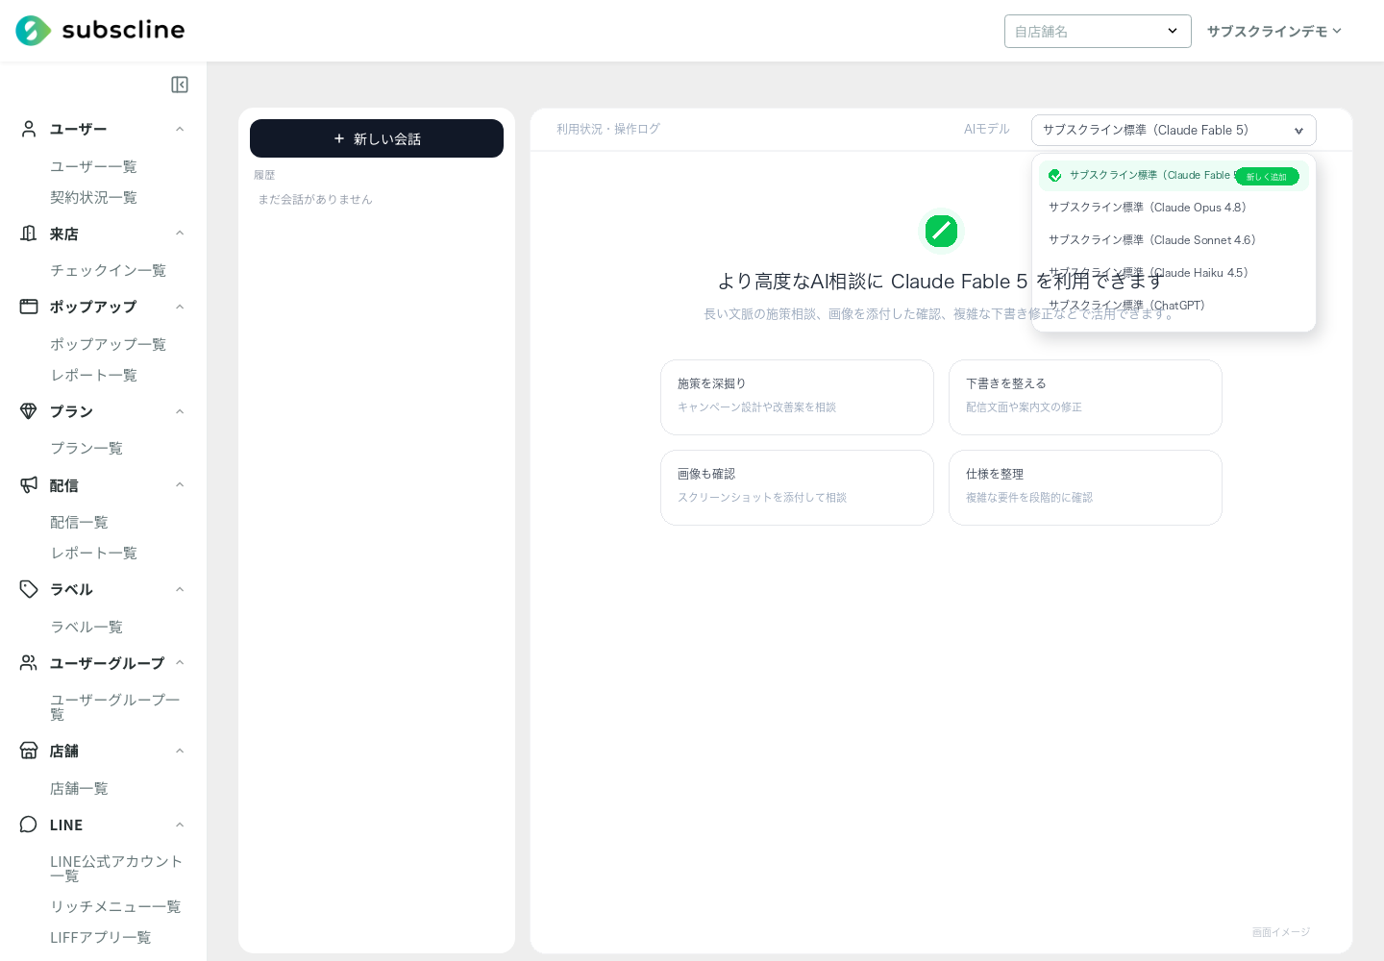This screenshot has width=1384, height=961.
Task: Open LIFFアプリ一覧 in the sidebar
Action: (100, 937)
